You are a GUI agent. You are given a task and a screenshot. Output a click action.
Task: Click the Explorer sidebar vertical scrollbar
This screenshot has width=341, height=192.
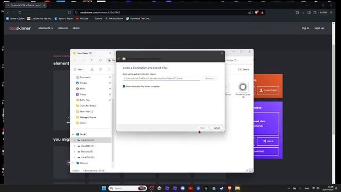pyautogui.click(x=113, y=130)
